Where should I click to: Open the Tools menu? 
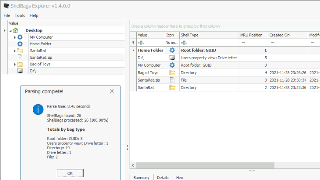tap(20, 15)
